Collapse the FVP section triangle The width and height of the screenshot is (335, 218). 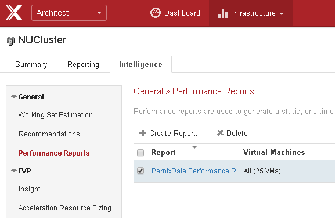(x=14, y=171)
